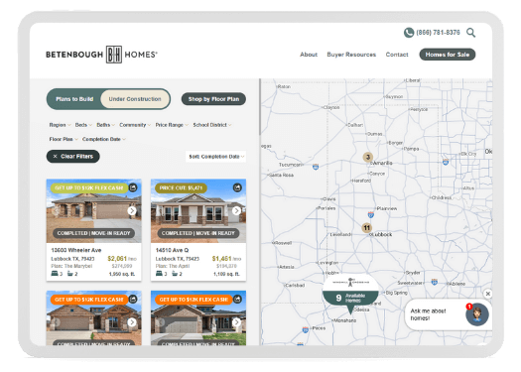This screenshot has width=521, height=372.
Task: Open the Contact menu item
Action: [x=397, y=55]
